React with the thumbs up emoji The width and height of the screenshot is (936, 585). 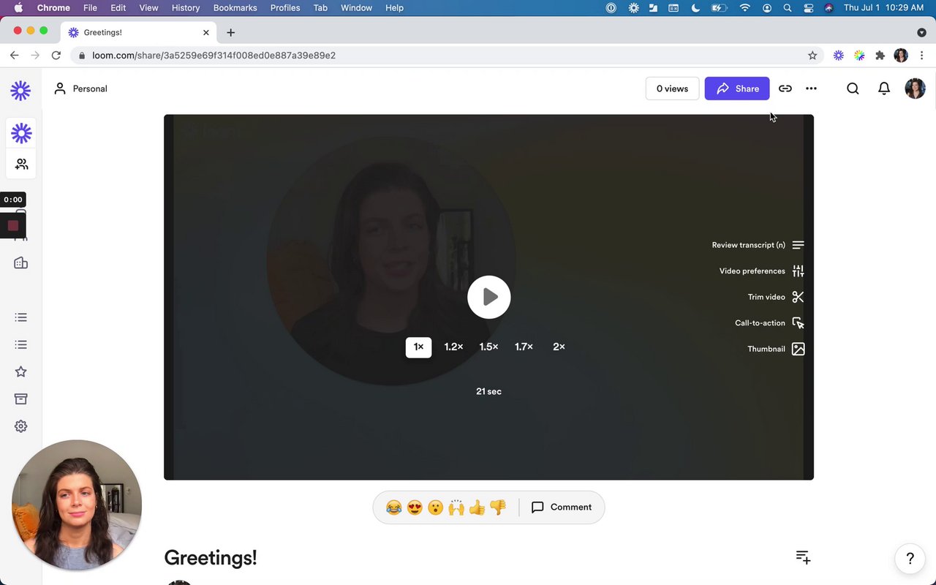pyautogui.click(x=477, y=507)
